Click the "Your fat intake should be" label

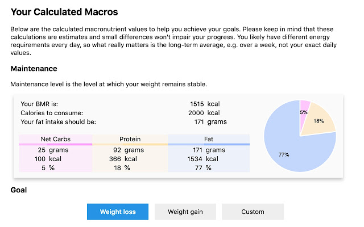(x=58, y=122)
